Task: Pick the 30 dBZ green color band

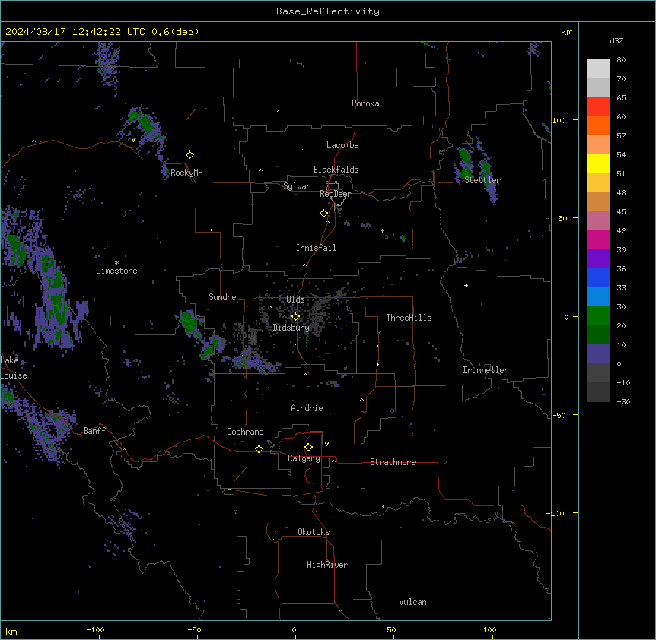Action: click(x=598, y=316)
